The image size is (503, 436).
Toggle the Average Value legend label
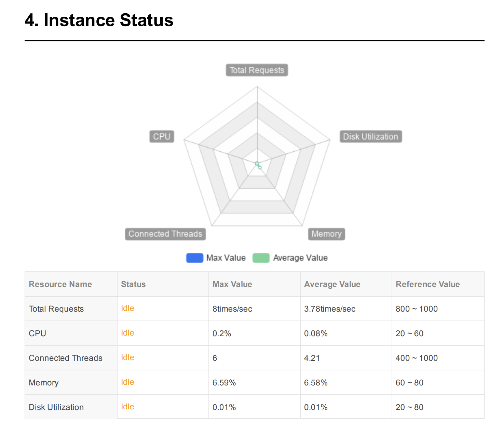click(x=300, y=258)
